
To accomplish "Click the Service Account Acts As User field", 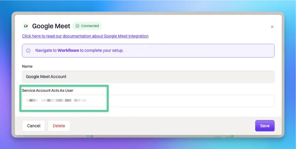I will coord(148,101).
